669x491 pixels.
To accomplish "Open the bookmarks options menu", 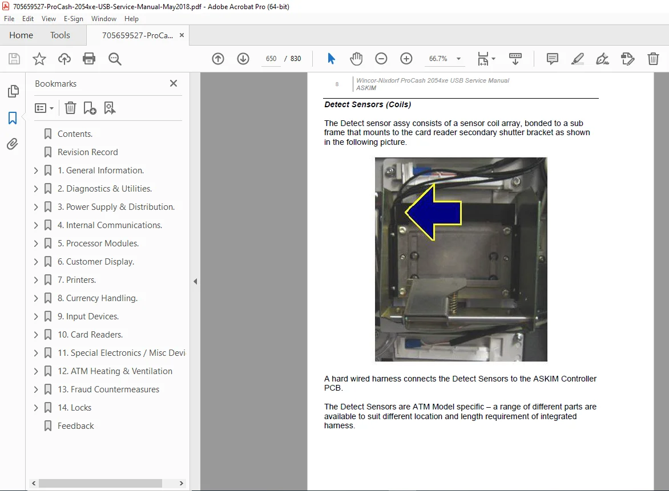I will [x=44, y=108].
